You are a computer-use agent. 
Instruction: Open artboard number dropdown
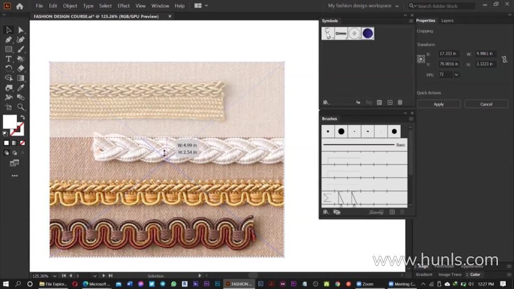(x=94, y=276)
